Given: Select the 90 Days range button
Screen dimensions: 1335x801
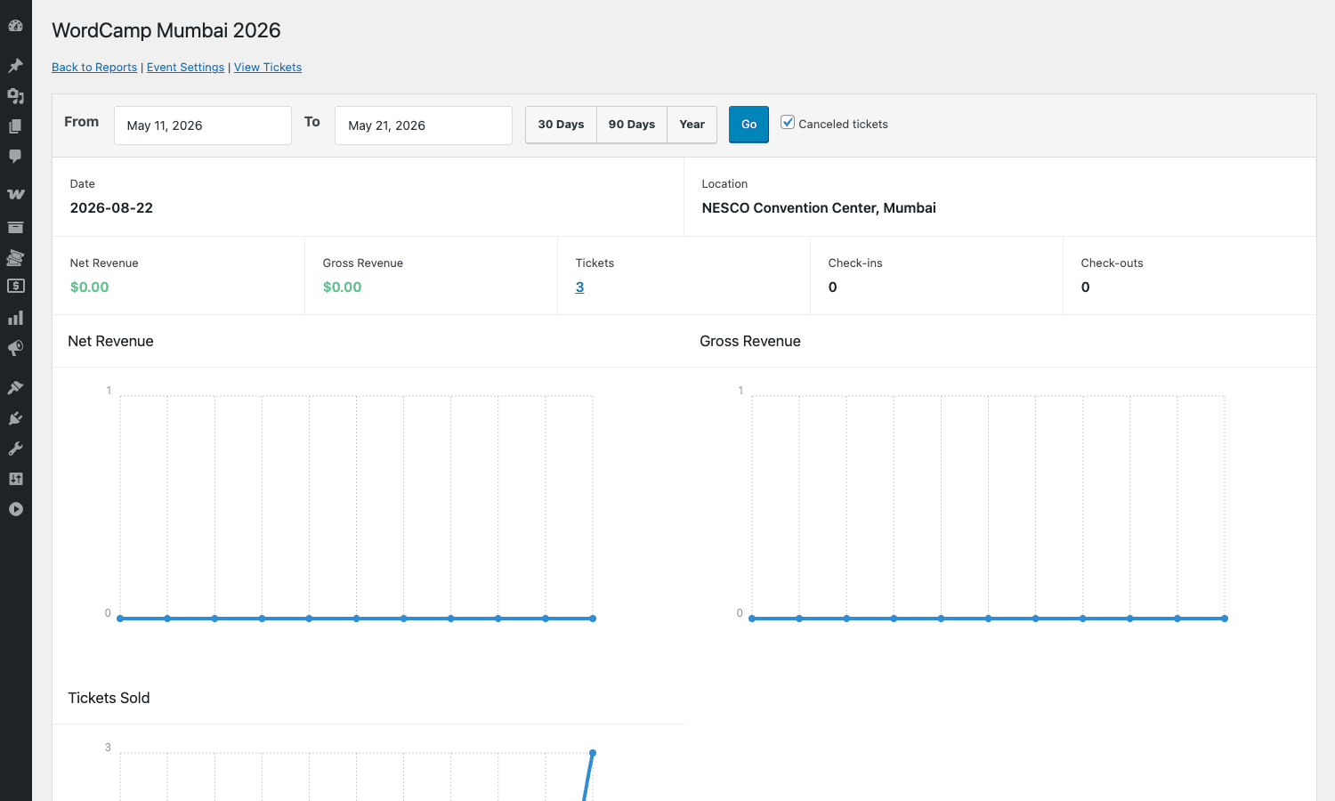Looking at the screenshot, I should tap(632, 125).
